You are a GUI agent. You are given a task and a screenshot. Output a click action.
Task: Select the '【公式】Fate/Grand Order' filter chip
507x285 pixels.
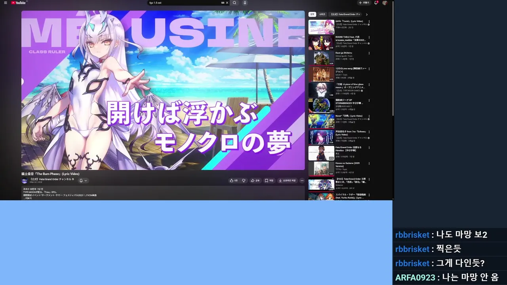coord(345,14)
